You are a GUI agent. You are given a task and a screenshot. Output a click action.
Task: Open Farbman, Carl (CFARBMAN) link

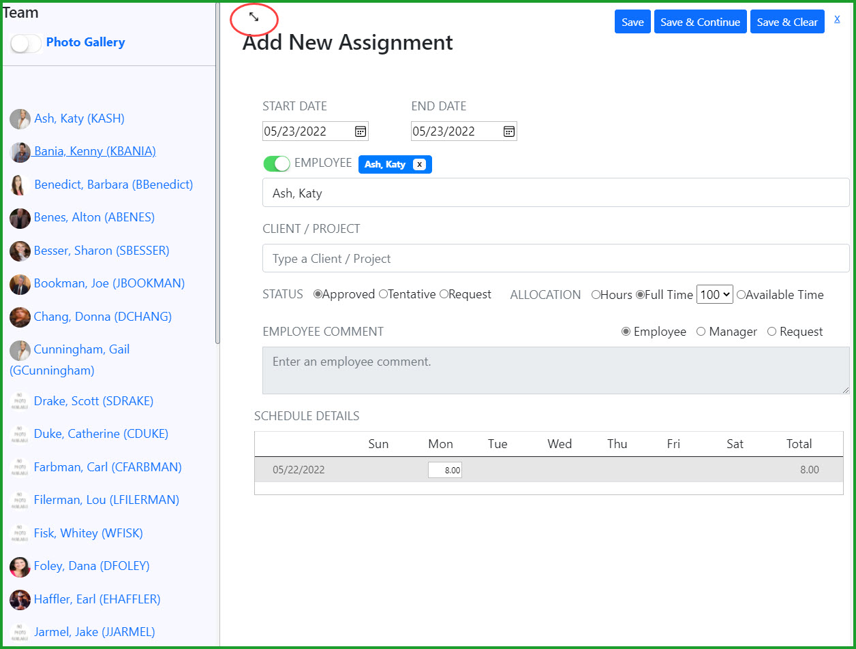(108, 467)
